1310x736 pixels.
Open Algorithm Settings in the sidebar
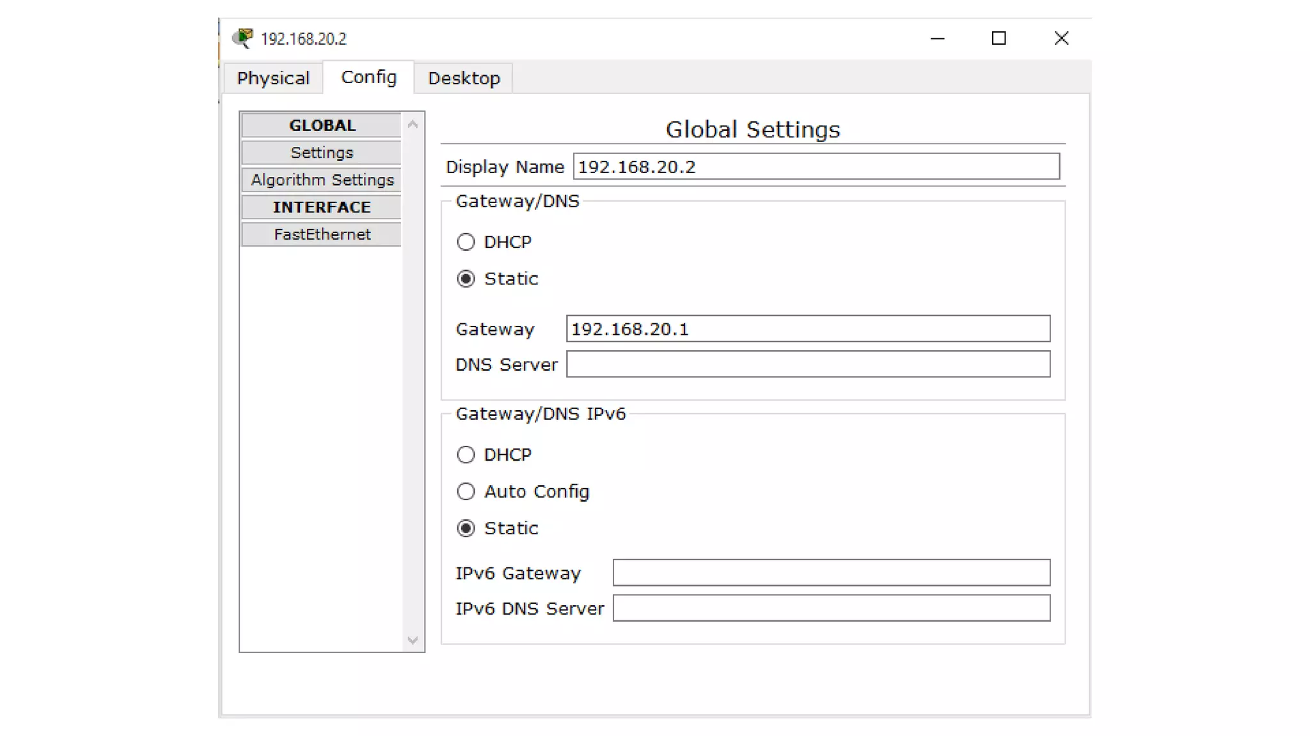tap(322, 180)
